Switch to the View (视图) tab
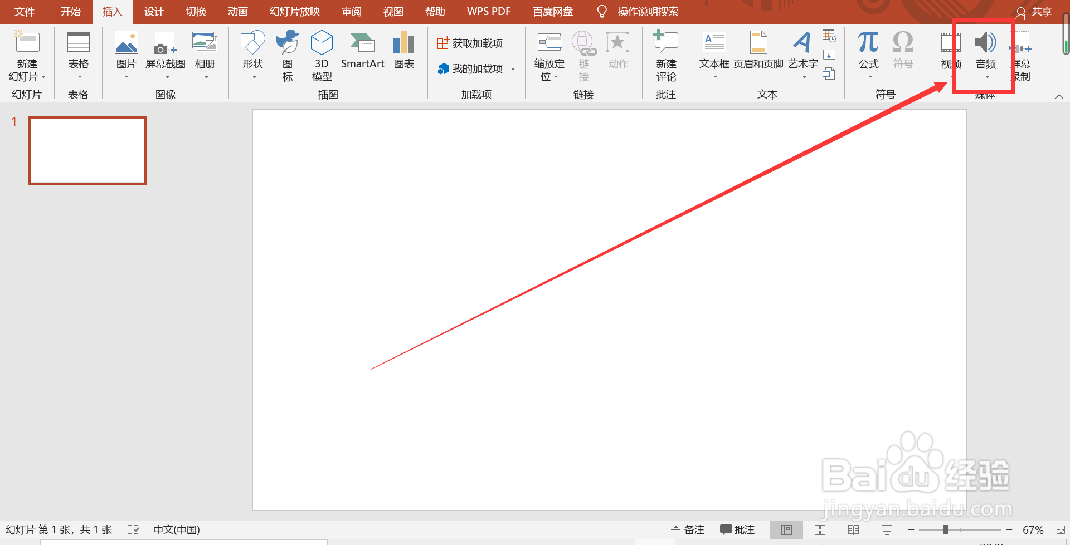The image size is (1070, 545). pos(393,12)
